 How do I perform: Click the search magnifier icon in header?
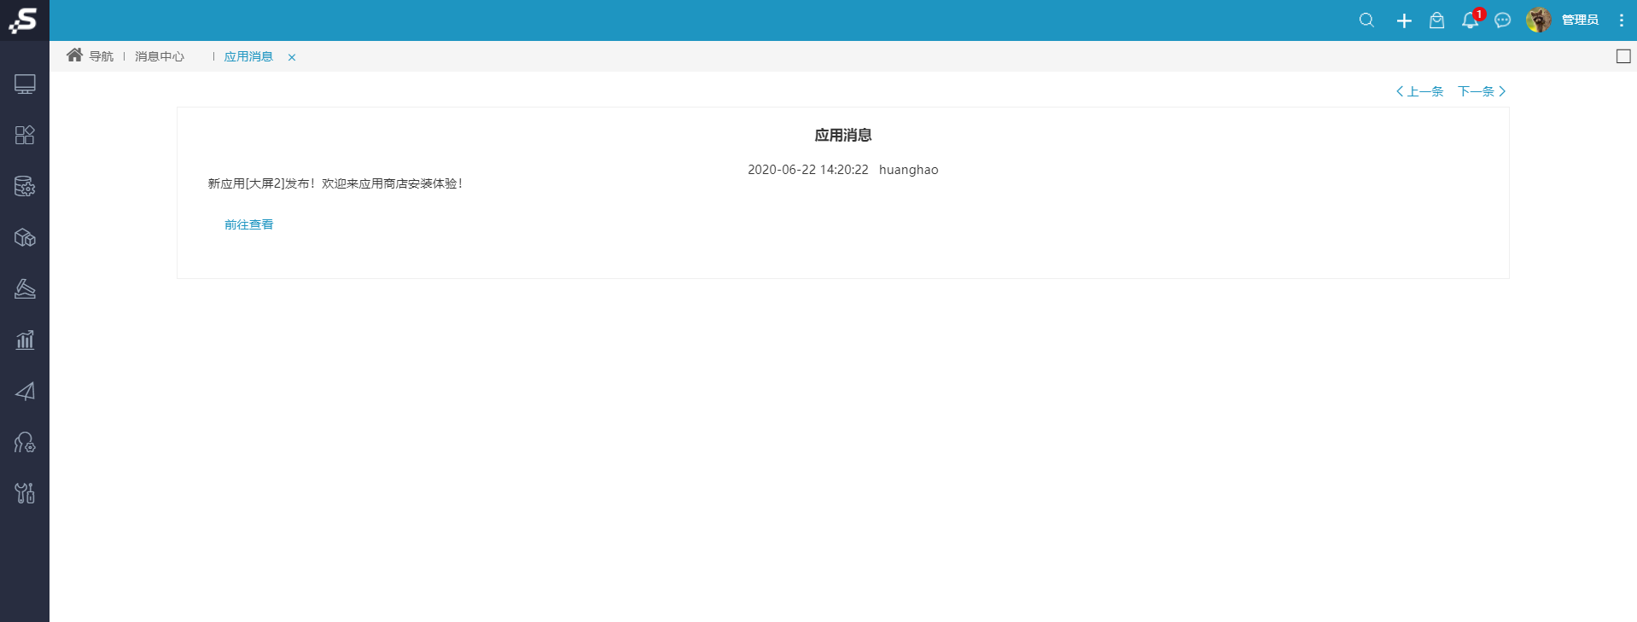coord(1366,20)
